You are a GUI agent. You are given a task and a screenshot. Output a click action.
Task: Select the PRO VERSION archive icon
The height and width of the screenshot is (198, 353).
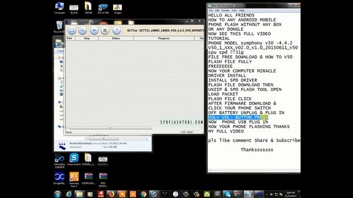(x=103, y=180)
